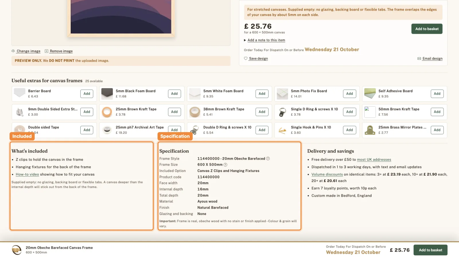Click the Single Hook & Pins product image
Viewport: 459px width, 258px height.
282,130
